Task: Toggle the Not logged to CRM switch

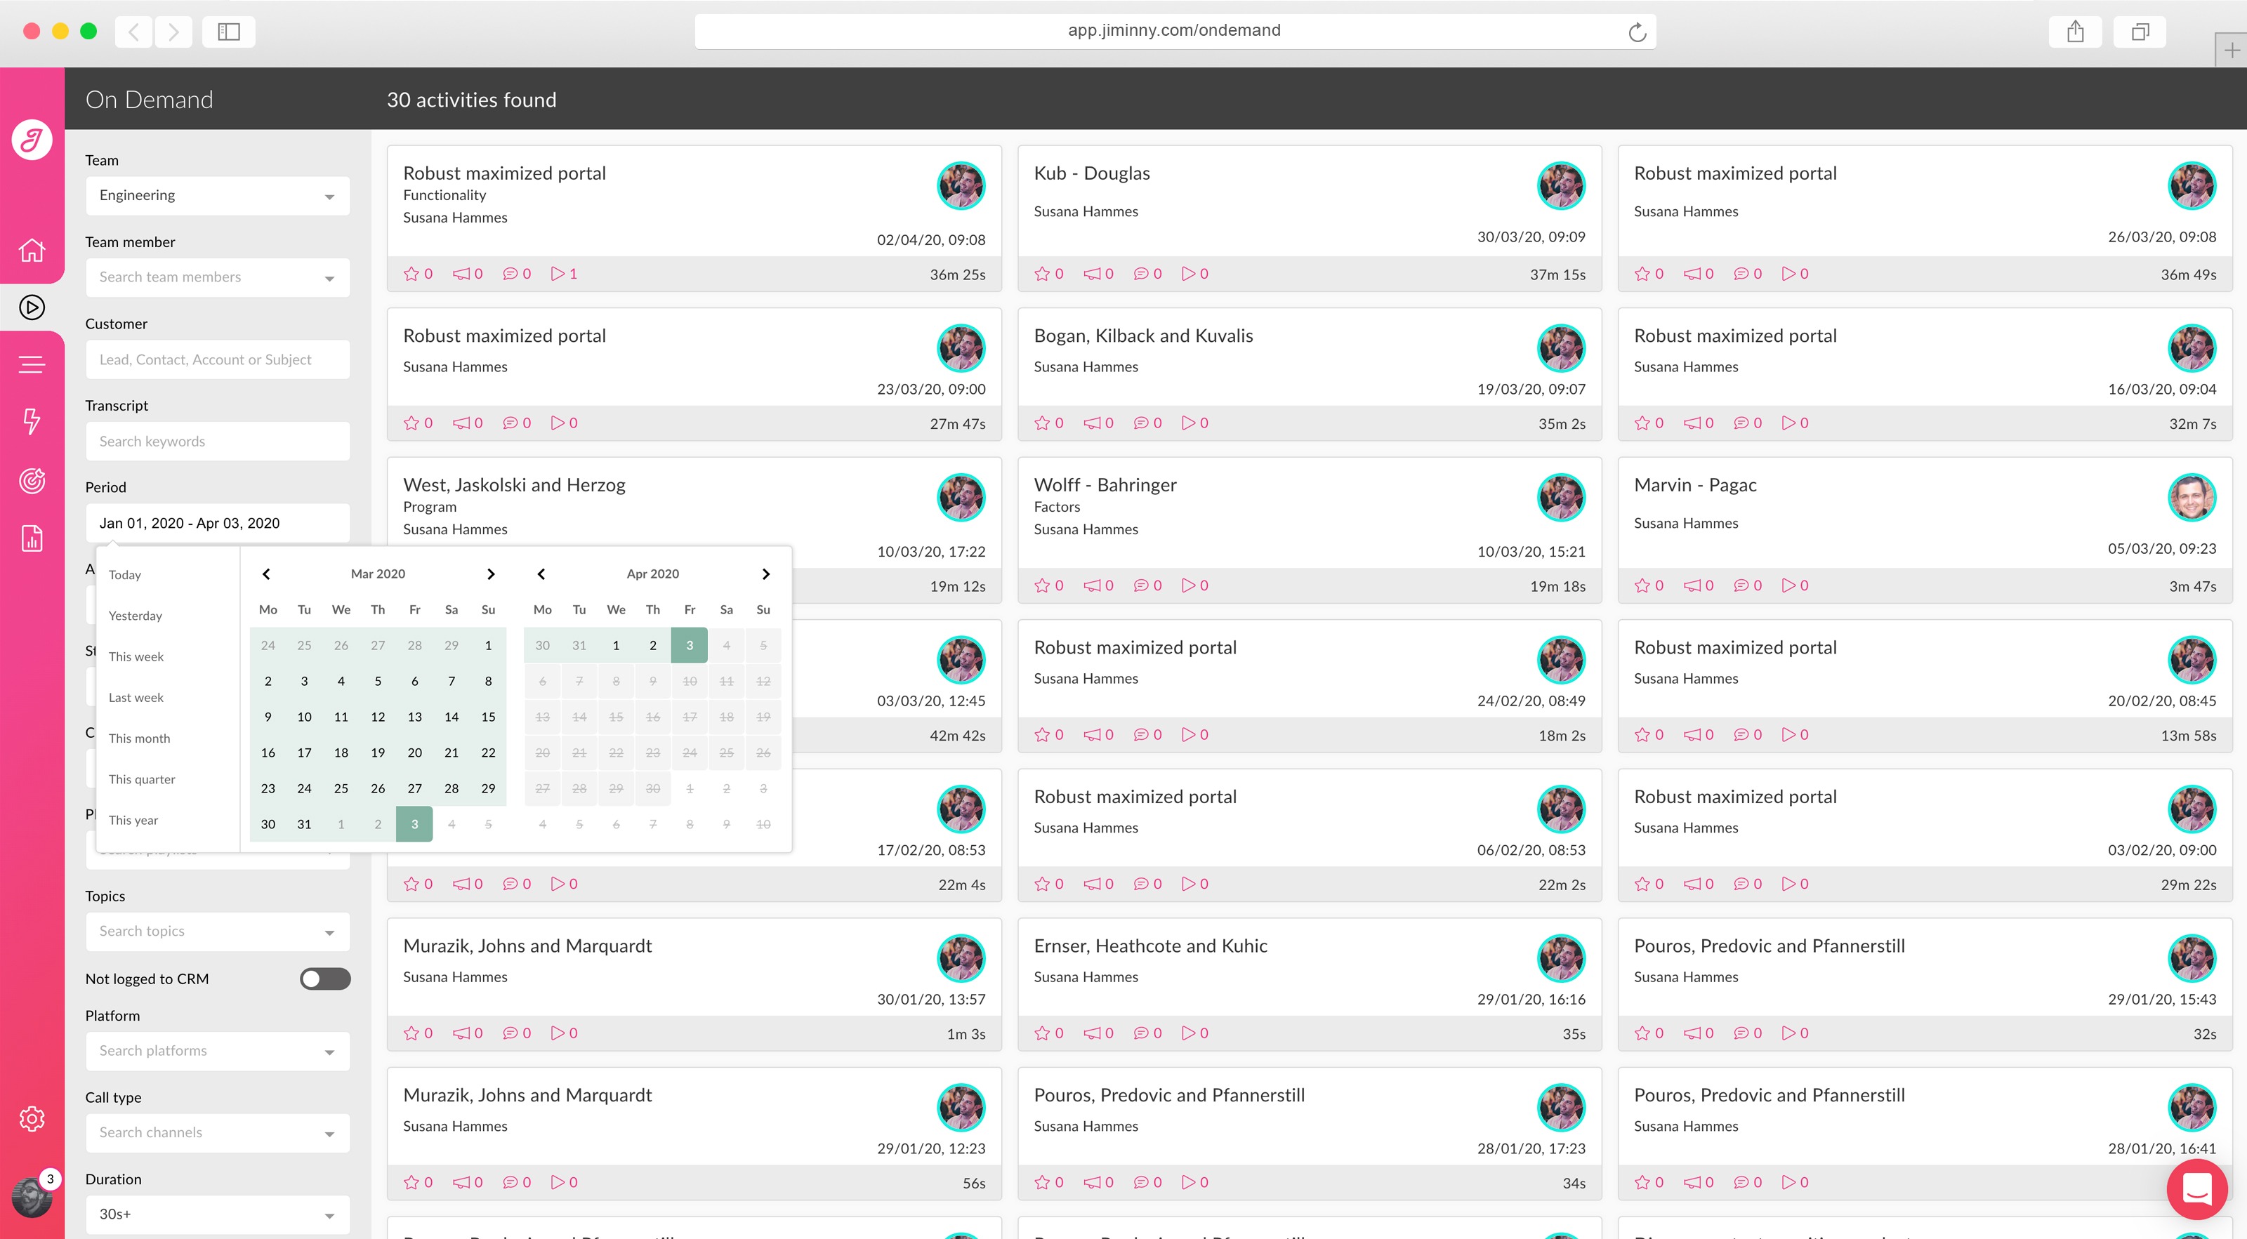Action: click(324, 979)
